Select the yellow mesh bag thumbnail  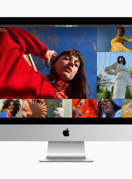click(127, 108)
